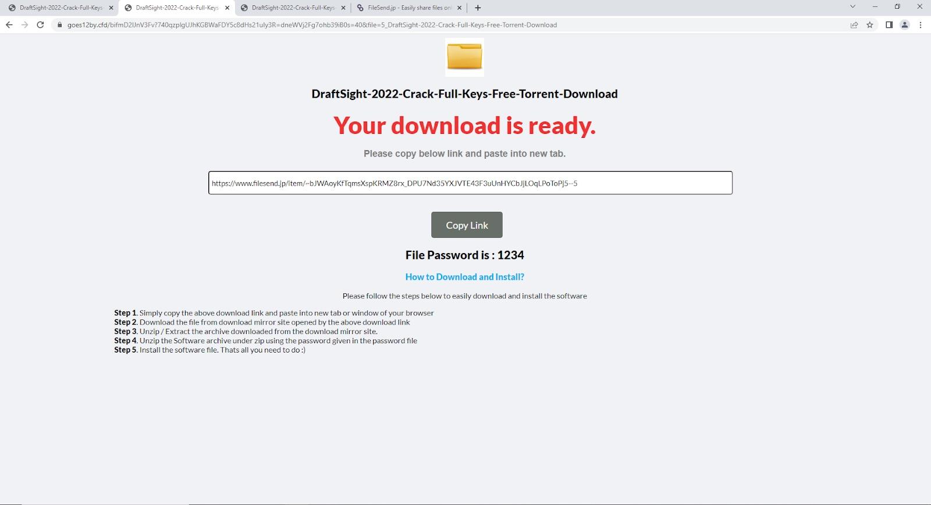Open the share this page icon
The image size is (931, 505).
[x=854, y=24]
